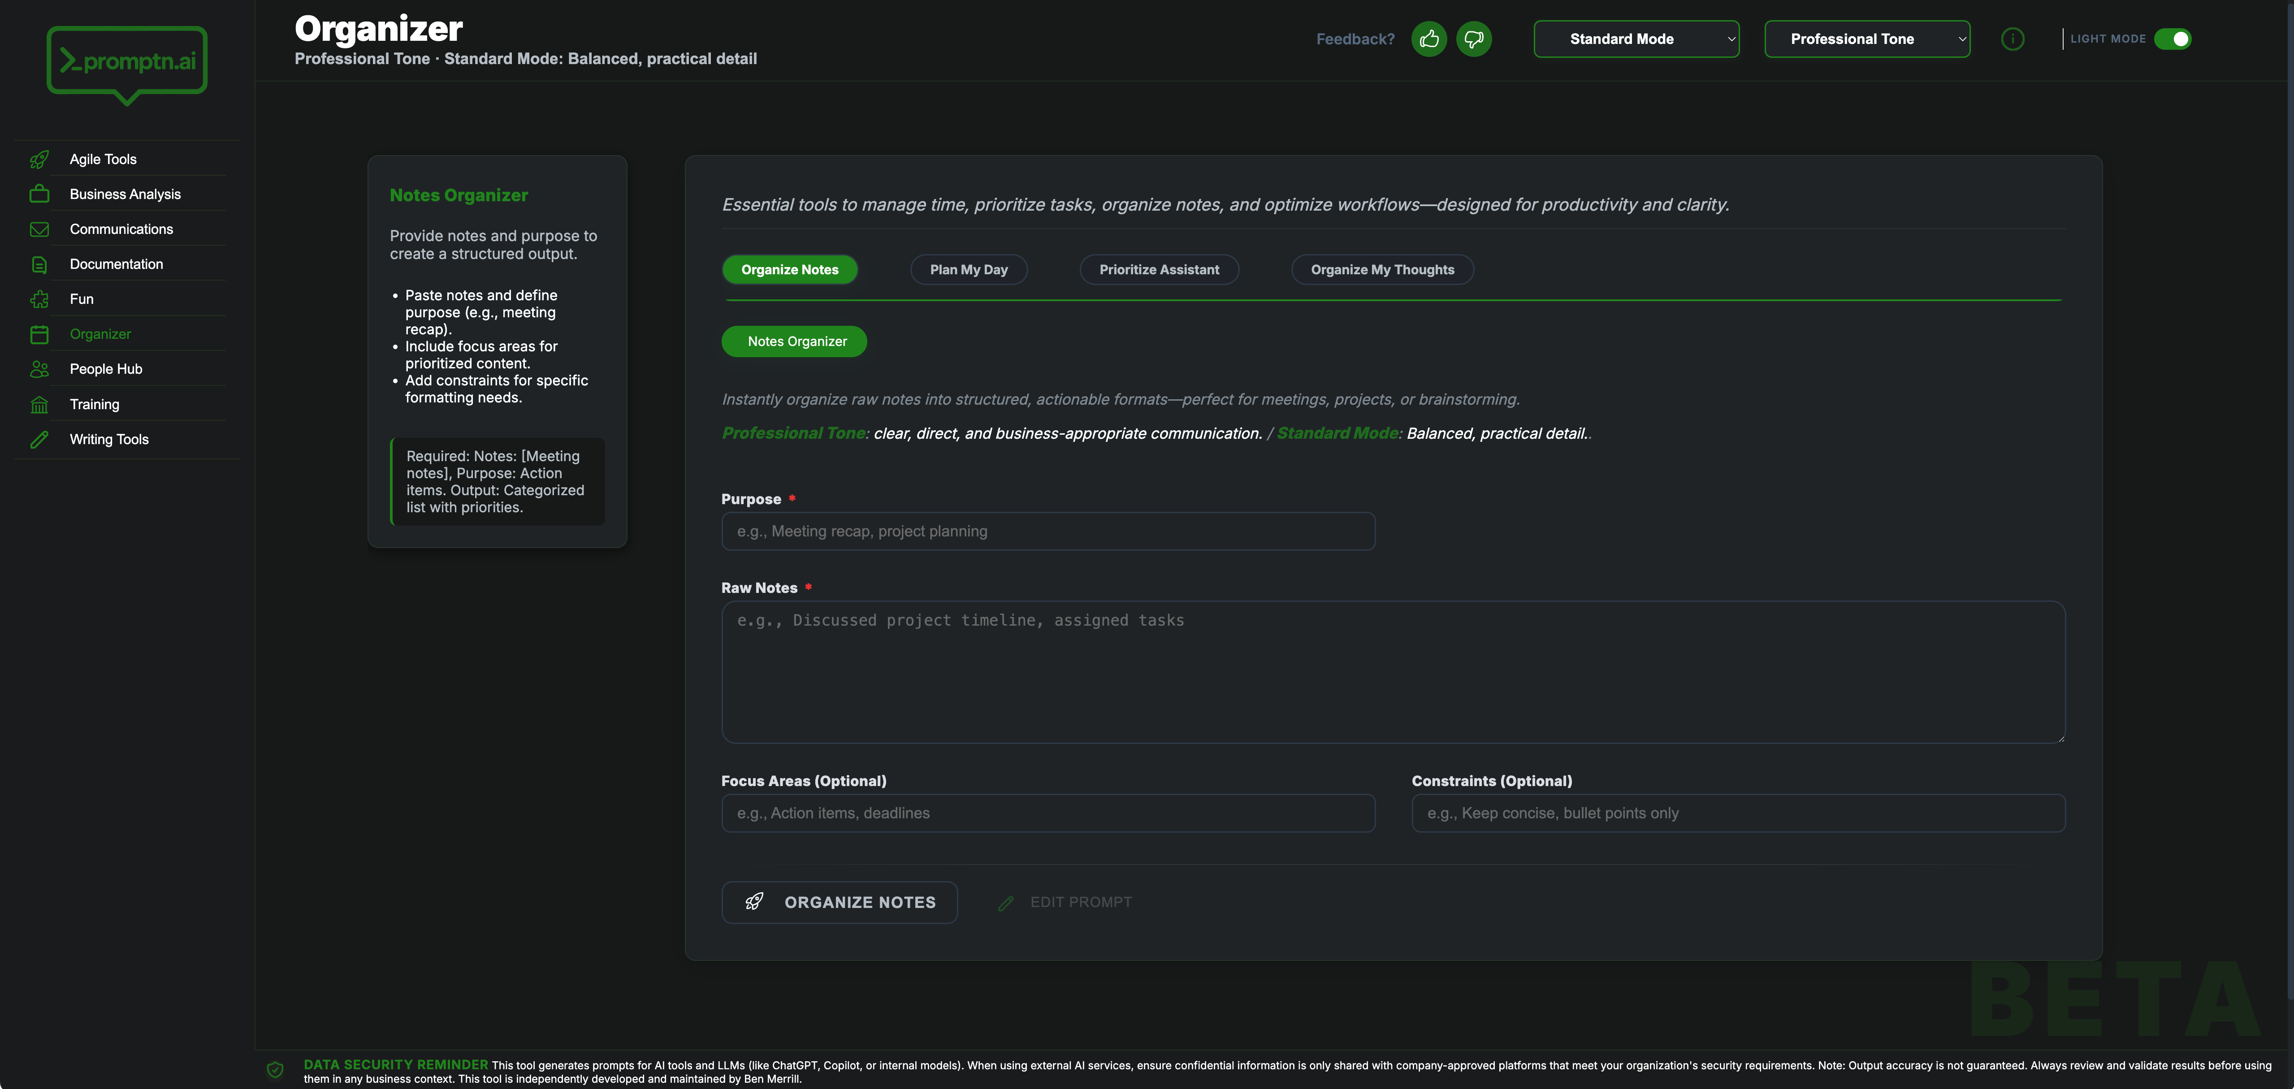Click the Business Analysis briefcase icon
The width and height of the screenshot is (2294, 1089).
coord(39,194)
